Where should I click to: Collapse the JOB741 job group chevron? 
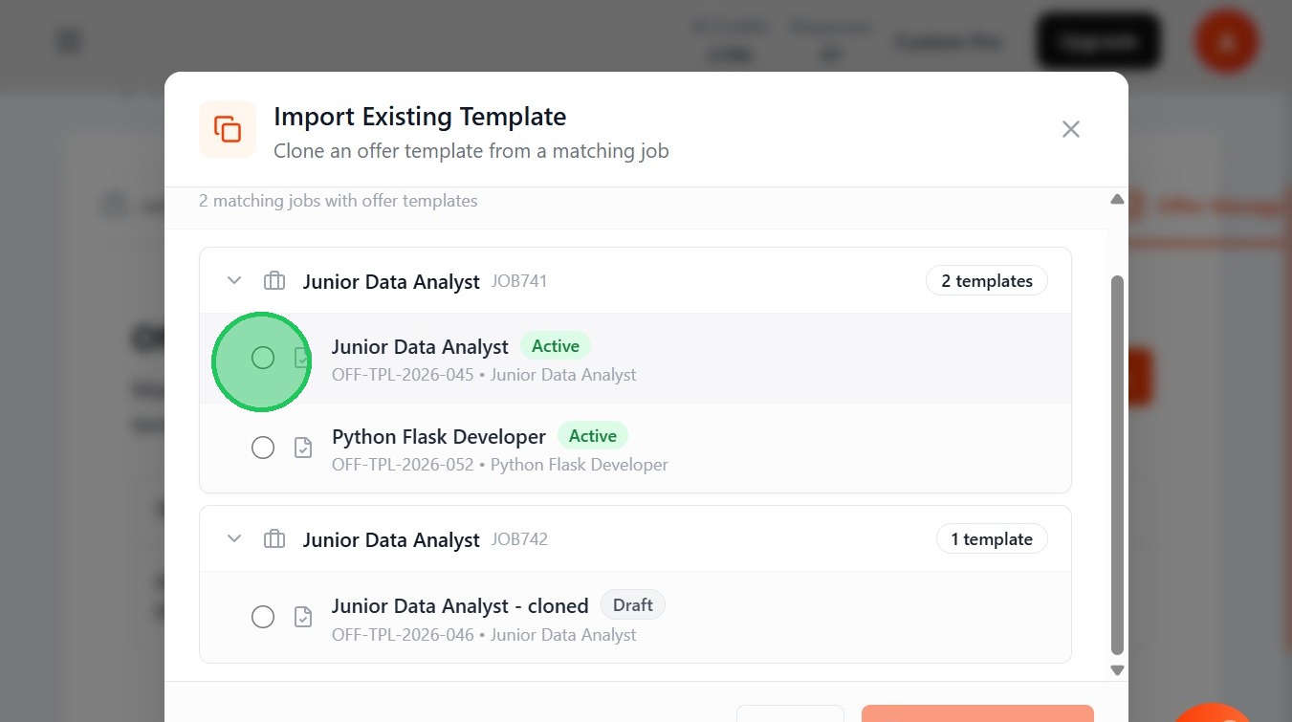pyautogui.click(x=234, y=281)
